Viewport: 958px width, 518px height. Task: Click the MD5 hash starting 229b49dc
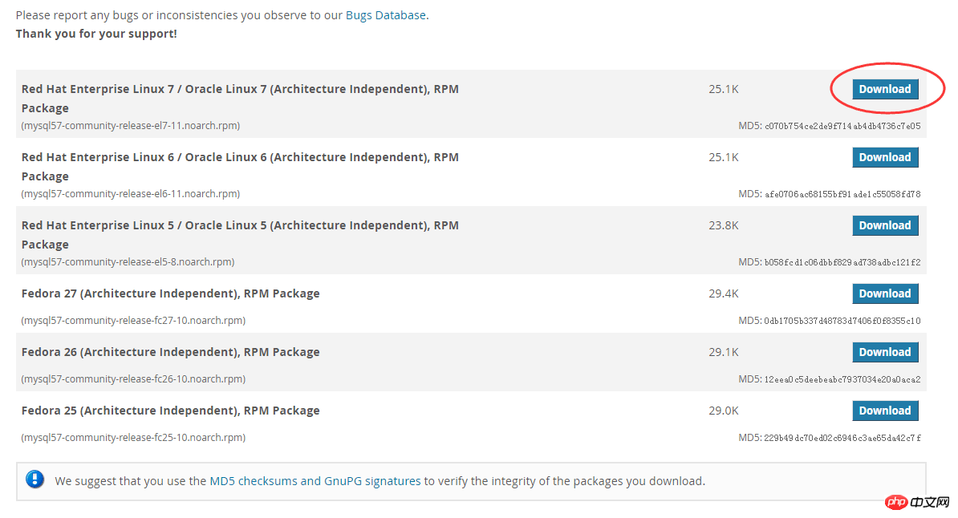(842, 438)
